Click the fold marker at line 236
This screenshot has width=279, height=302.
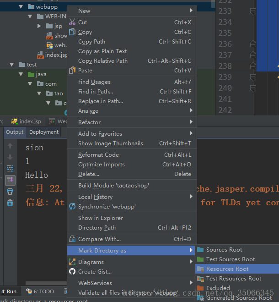click(x=253, y=44)
